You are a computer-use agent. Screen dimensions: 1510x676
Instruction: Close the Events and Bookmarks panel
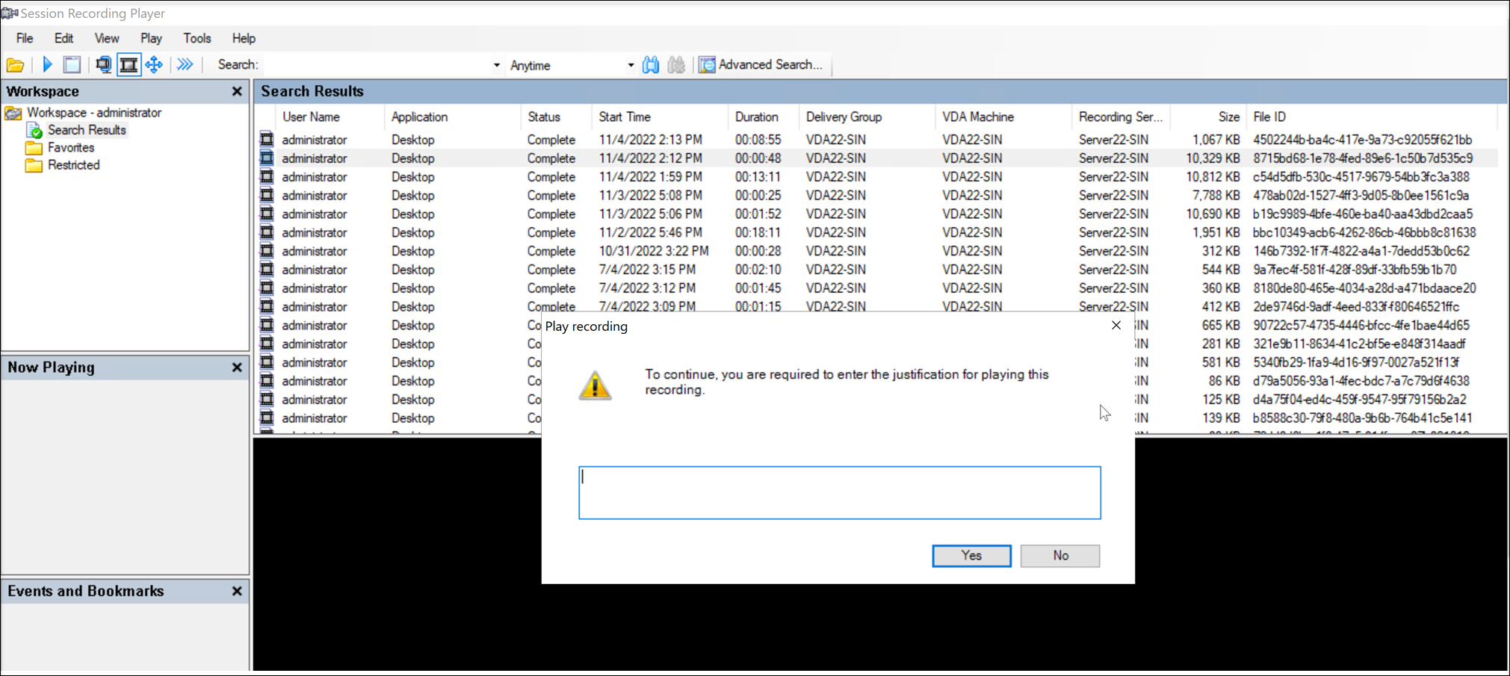click(236, 591)
